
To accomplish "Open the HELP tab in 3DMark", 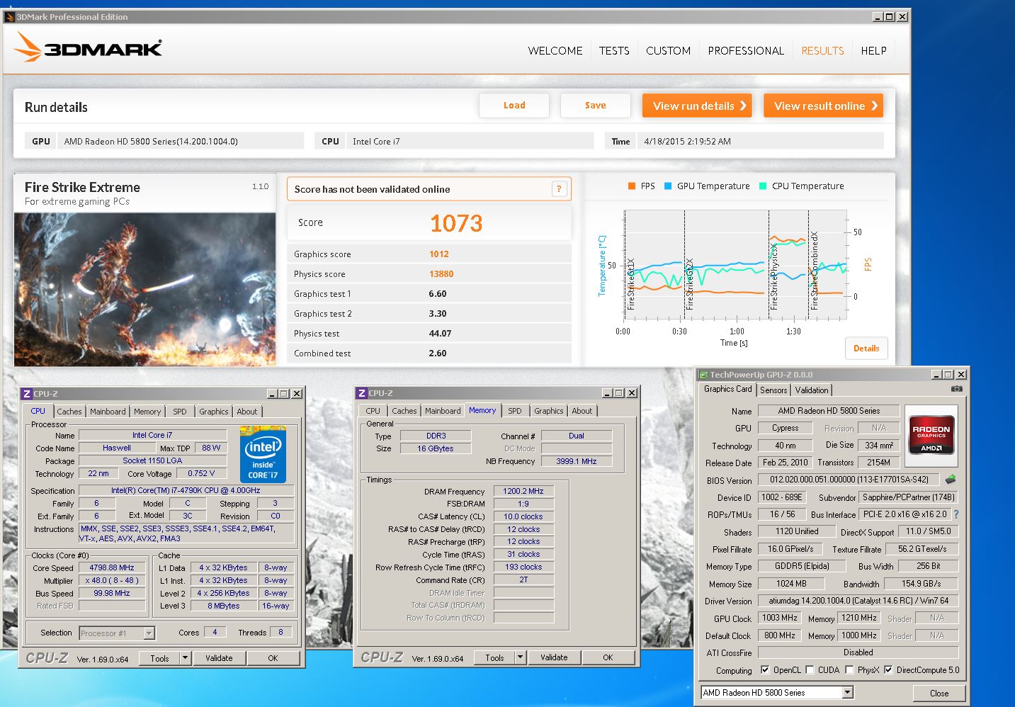I will 873,51.
